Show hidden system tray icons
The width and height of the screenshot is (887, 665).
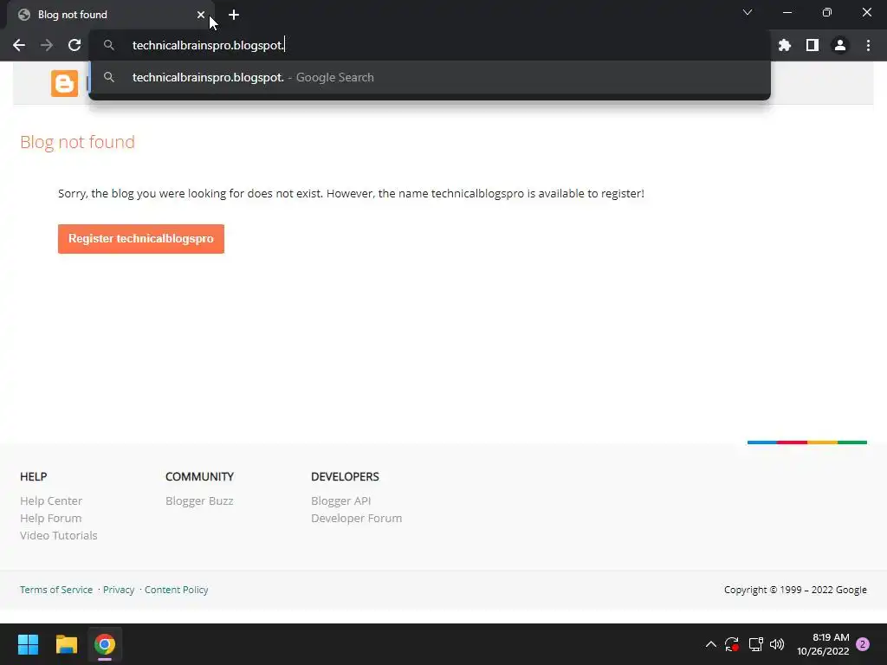point(711,644)
